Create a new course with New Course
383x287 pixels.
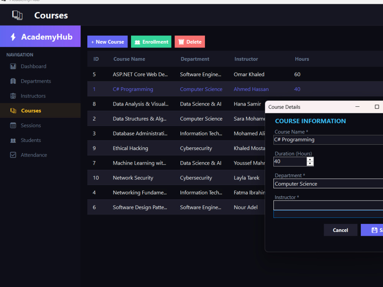point(108,42)
